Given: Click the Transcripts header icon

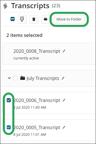Looking at the screenshot, I should click(5, 6).
